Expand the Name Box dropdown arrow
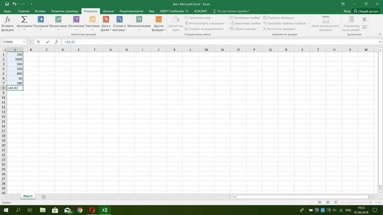383x215 pixels. tap(24, 42)
